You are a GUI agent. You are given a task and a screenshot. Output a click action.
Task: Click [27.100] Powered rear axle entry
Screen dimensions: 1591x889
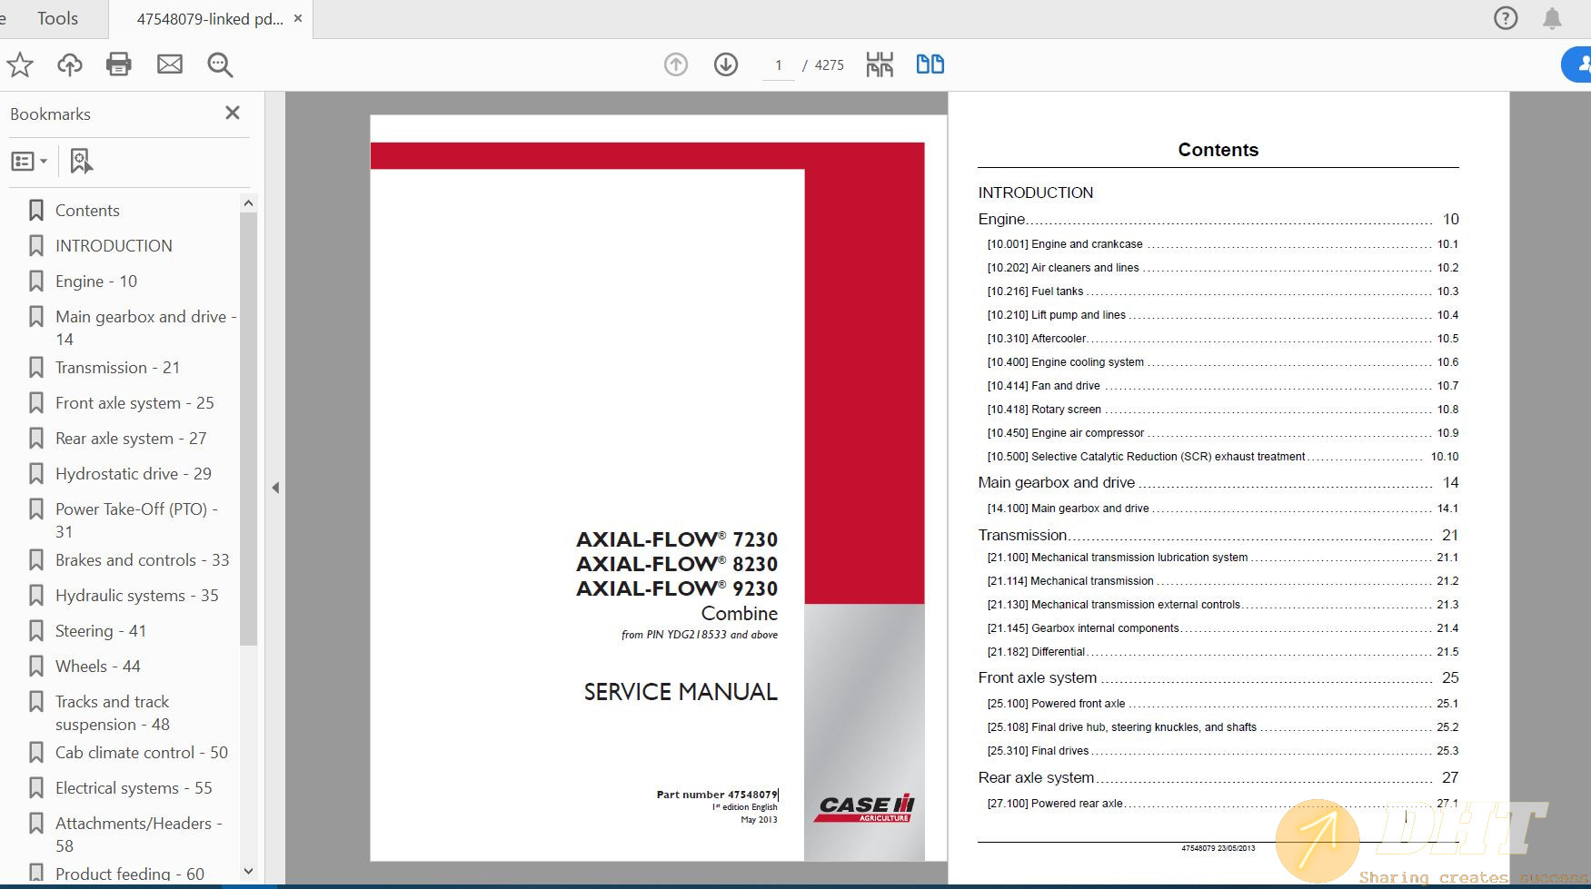(1222, 804)
